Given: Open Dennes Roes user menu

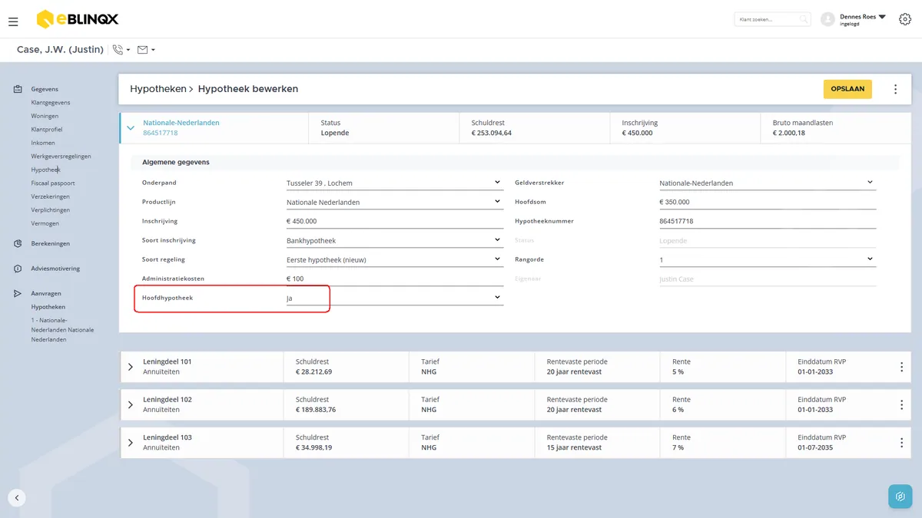Looking at the screenshot, I should [x=863, y=19].
